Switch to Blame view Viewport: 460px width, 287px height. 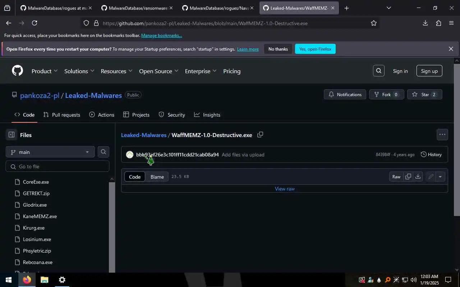(x=157, y=177)
